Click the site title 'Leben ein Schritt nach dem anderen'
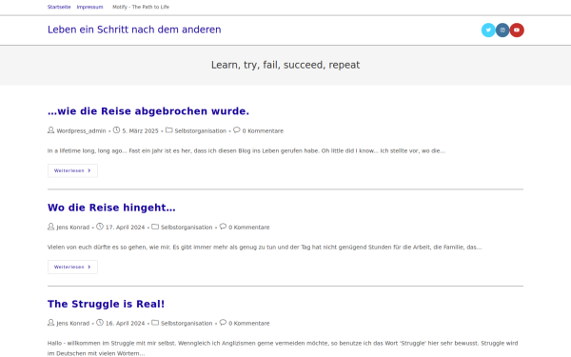 click(x=134, y=30)
